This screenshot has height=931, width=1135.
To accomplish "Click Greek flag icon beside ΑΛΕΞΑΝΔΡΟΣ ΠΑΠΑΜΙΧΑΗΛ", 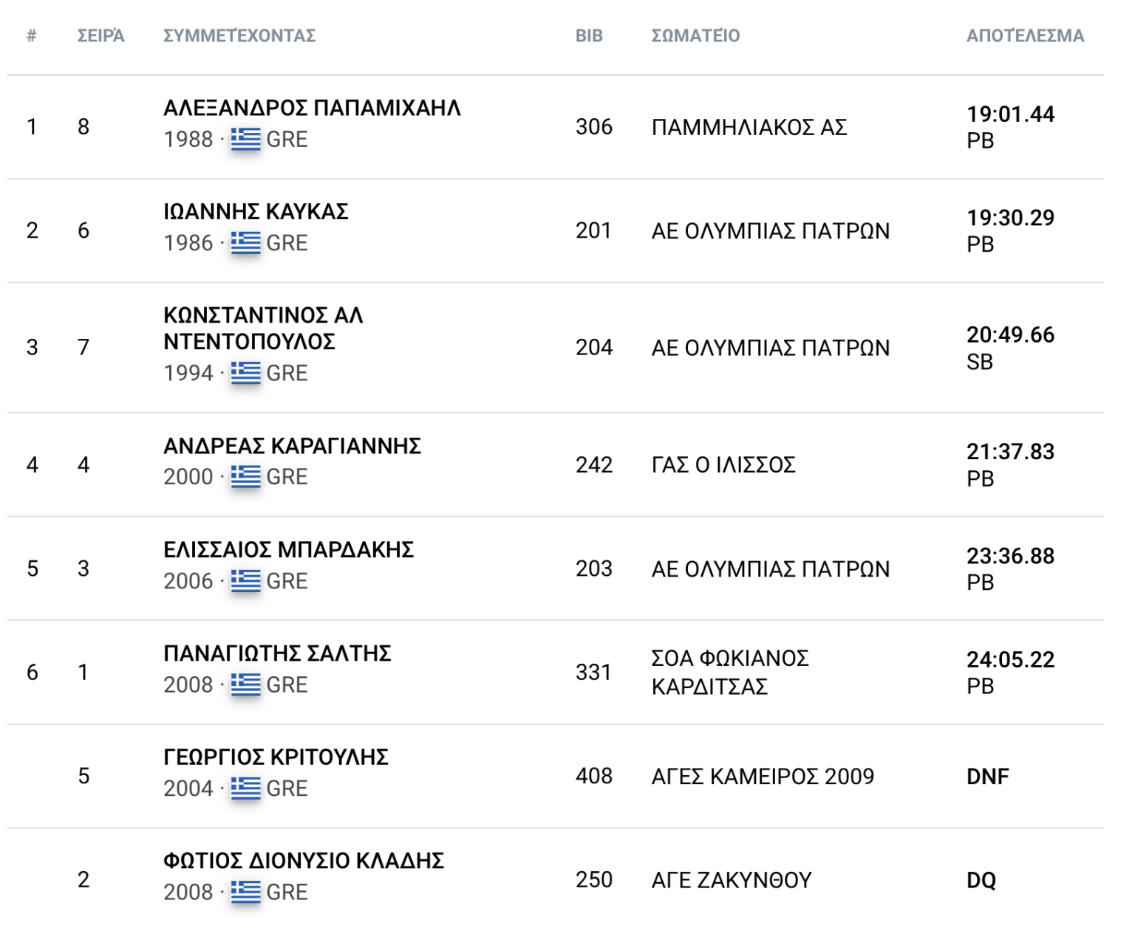I will 245,139.
